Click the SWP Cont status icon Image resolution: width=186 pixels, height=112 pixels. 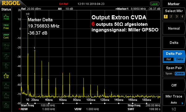click(6, 36)
